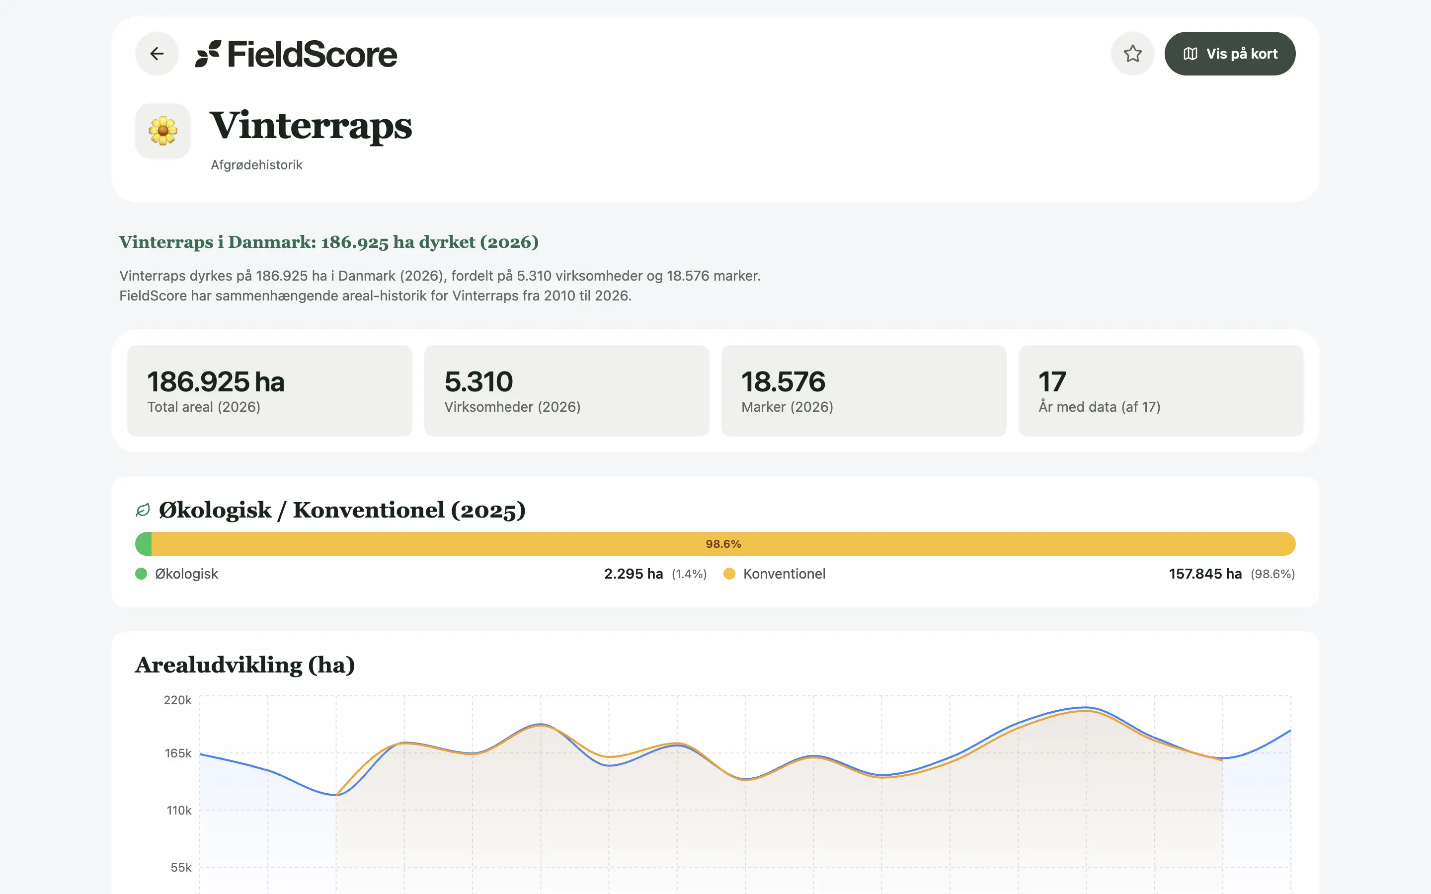Click the green organic bar segment

pyautogui.click(x=144, y=544)
